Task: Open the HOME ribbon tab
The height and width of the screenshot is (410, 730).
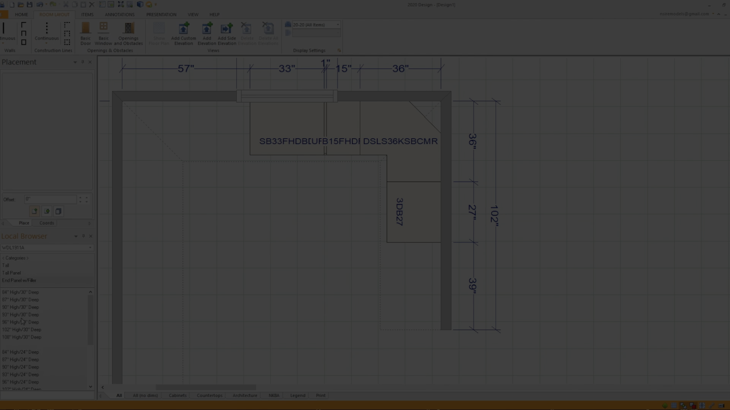Action: pos(21,14)
